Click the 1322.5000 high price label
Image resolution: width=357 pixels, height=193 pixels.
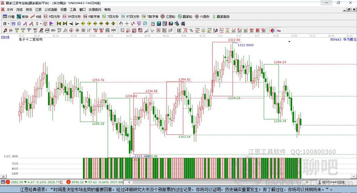(x=246, y=45)
